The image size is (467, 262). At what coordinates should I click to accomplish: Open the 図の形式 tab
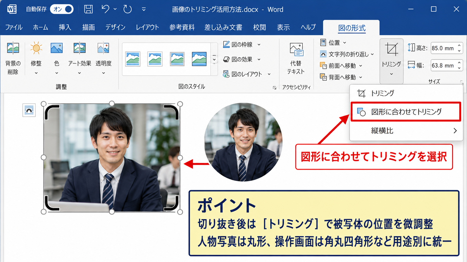coord(352,28)
